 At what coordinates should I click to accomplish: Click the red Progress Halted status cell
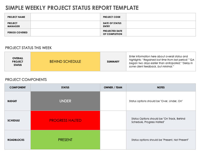(65, 120)
